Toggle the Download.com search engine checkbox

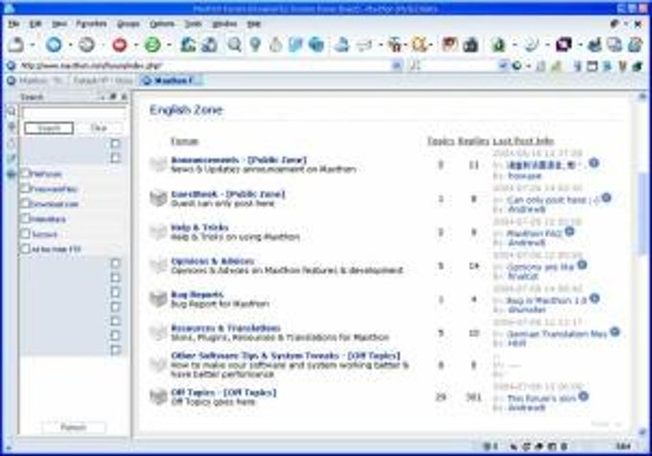(x=25, y=203)
